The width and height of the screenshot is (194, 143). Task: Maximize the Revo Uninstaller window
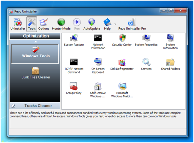[x=171, y=10]
